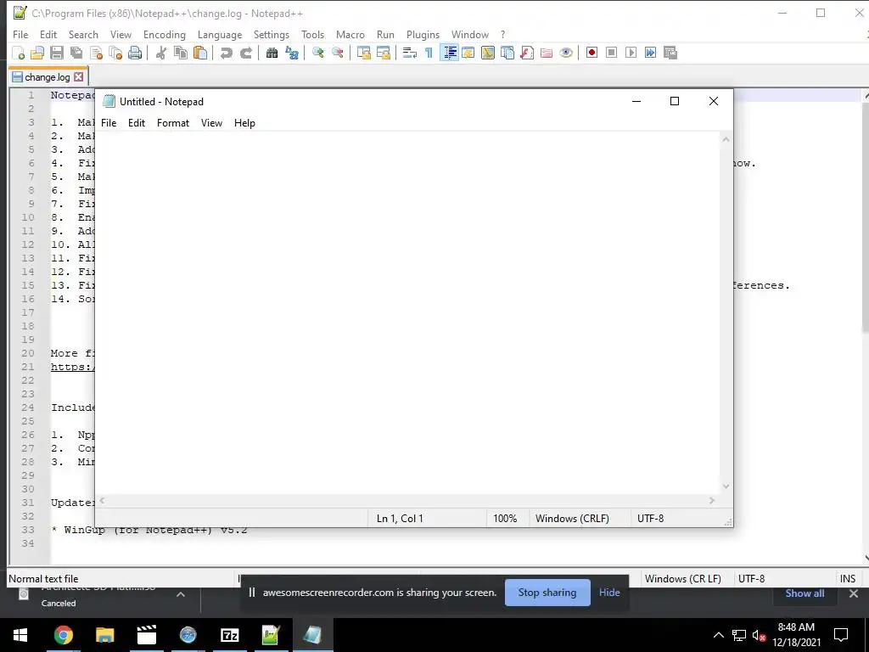Toggle Monitoring eye icon
This screenshot has height=652, width=869.
coord(566,53)
